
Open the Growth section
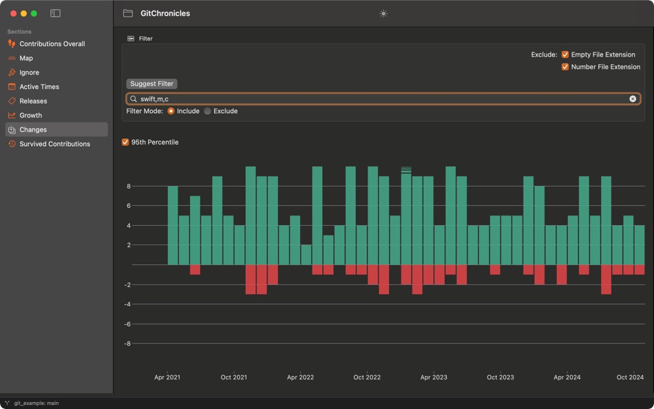[56, 115]
